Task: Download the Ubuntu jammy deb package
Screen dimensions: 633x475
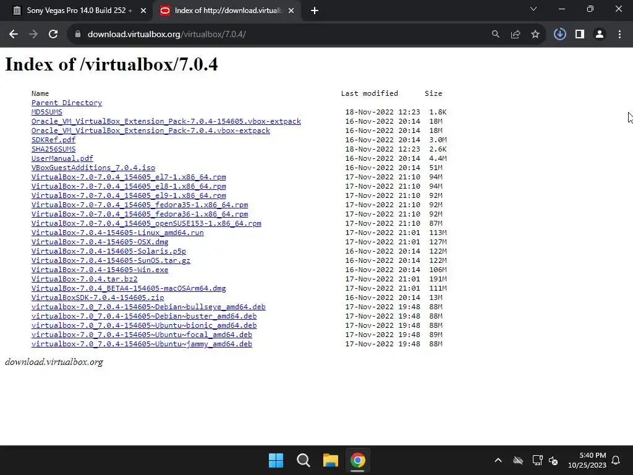Action: pyautogui.click(x=142, y=344)
